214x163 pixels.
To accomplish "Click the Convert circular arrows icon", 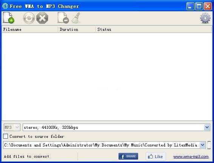I will tap(29, 18).
